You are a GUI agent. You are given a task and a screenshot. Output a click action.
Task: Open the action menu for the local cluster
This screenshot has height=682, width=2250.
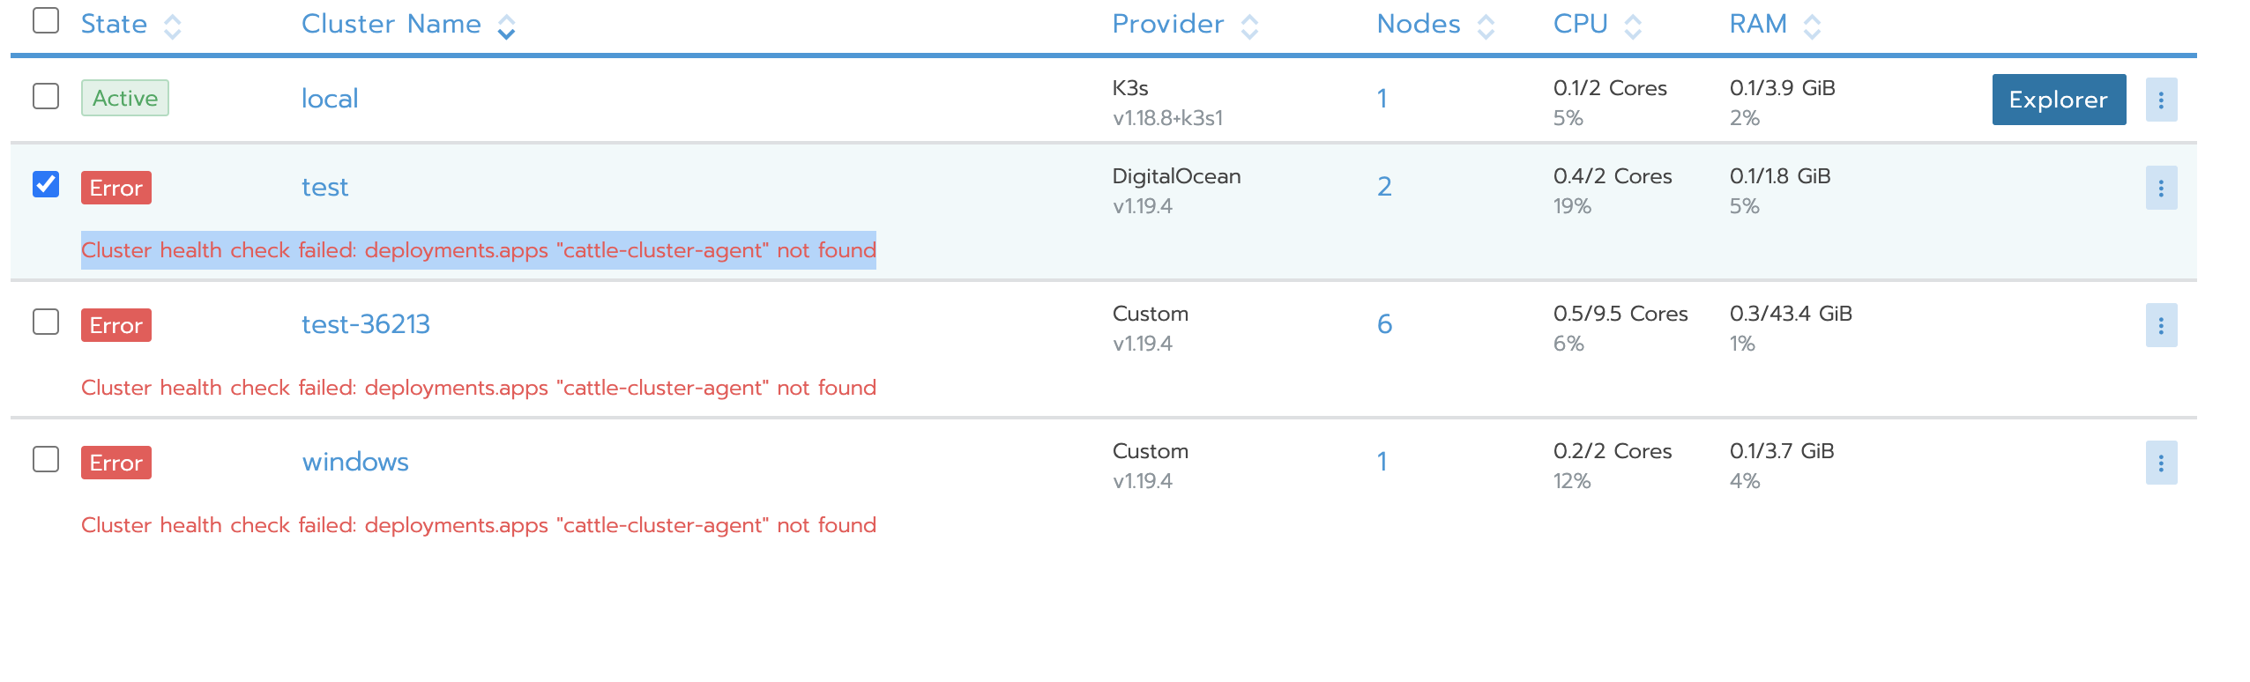2162,99
